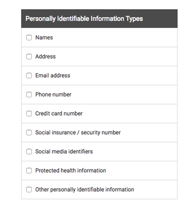Check the Credit card number box
The width and height of the screenshot is (193, 209).
29,114
